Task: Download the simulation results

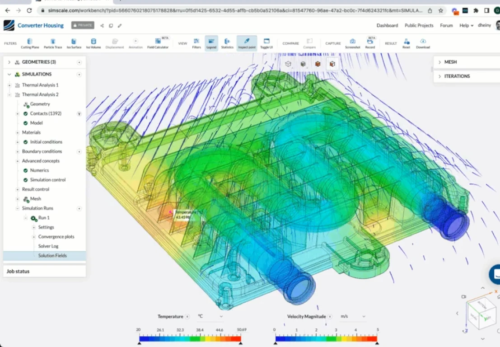Action: tap(423, 43)
